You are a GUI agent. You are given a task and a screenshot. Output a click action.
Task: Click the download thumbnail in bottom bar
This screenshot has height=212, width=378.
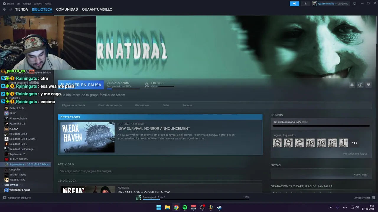[138, 198]
